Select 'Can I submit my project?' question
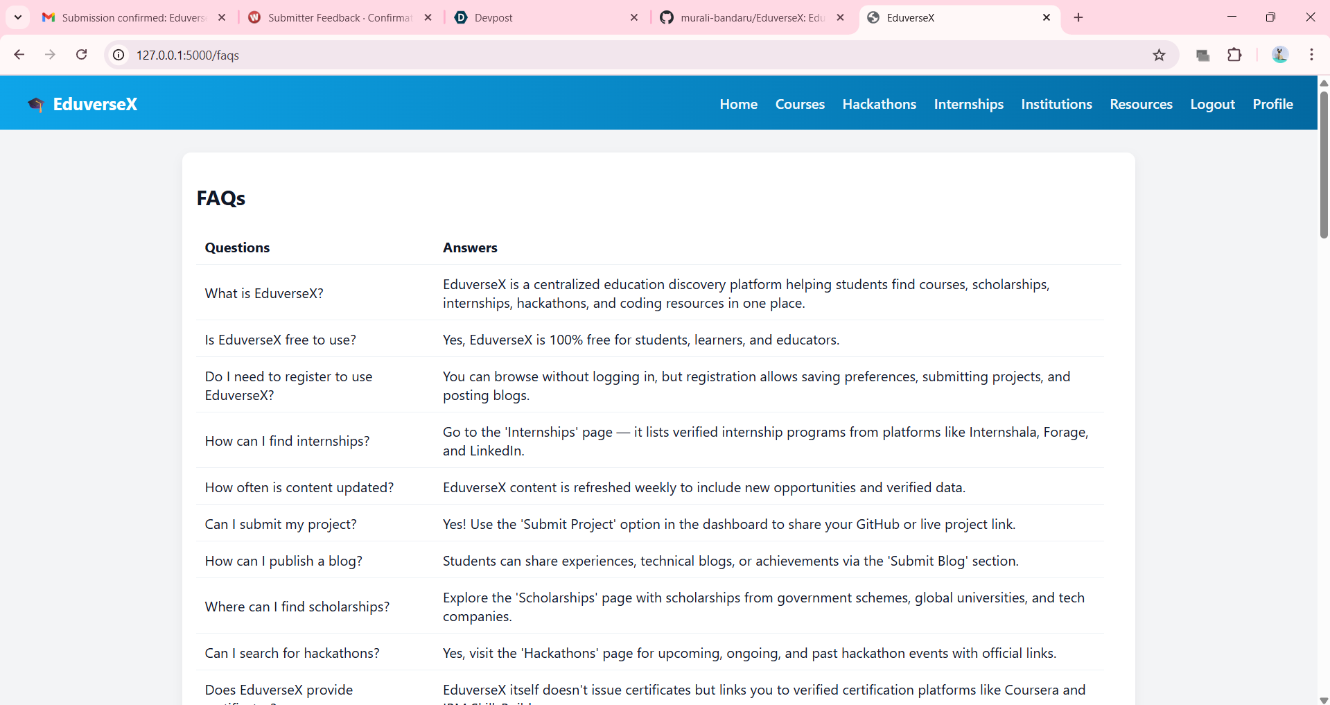Viewport: 1330px width, 705px height. [281, 524]
